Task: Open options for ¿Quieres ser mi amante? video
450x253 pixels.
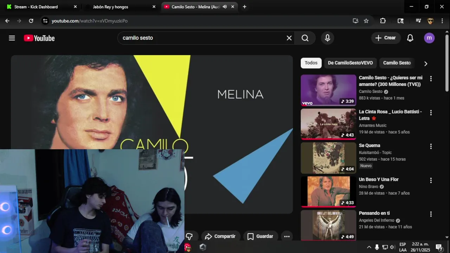Action: point(431,79)
